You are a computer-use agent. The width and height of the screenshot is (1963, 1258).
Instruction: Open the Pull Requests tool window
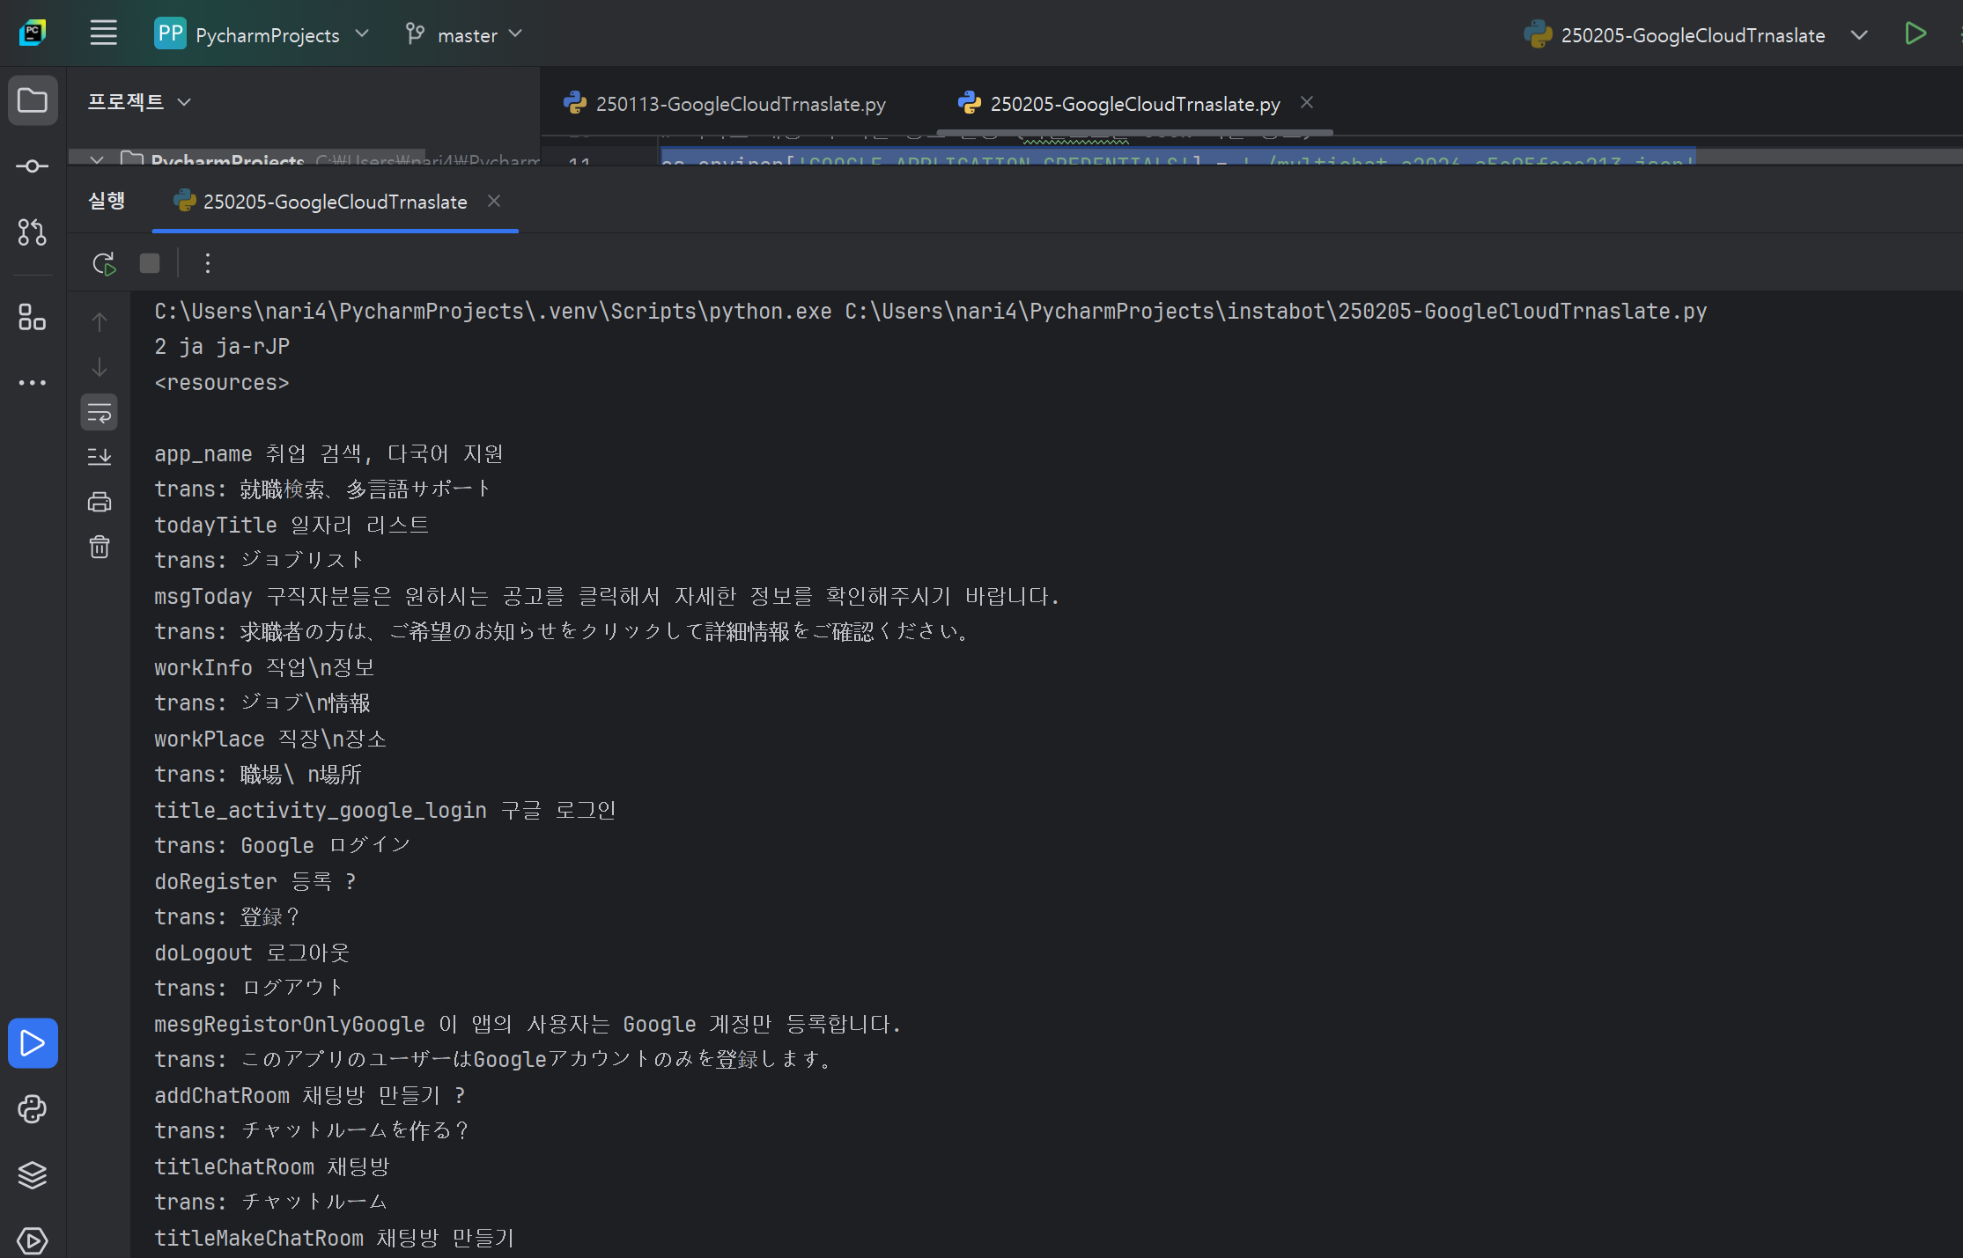tap(33, 232)
